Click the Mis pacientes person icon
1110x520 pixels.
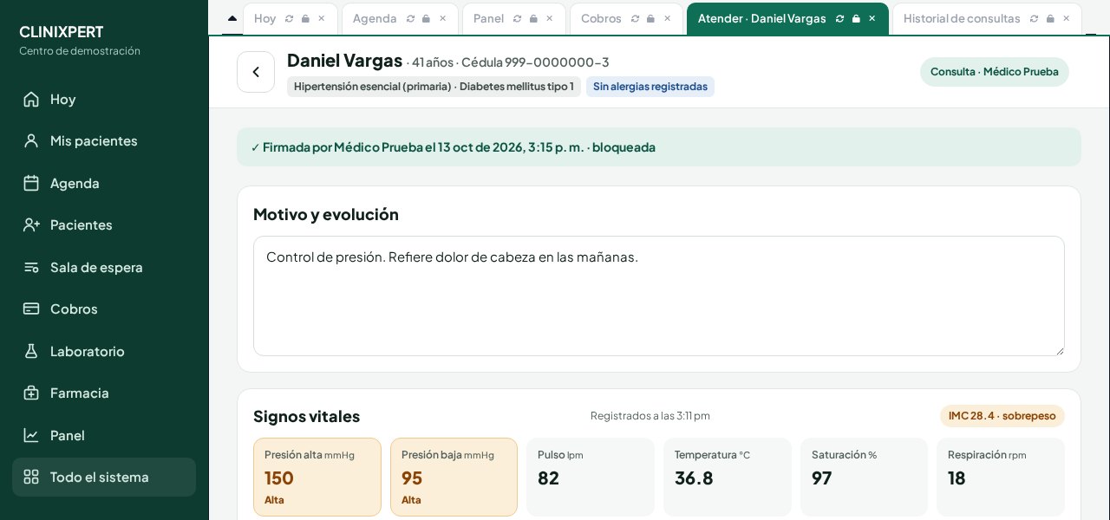coord(31,140)
